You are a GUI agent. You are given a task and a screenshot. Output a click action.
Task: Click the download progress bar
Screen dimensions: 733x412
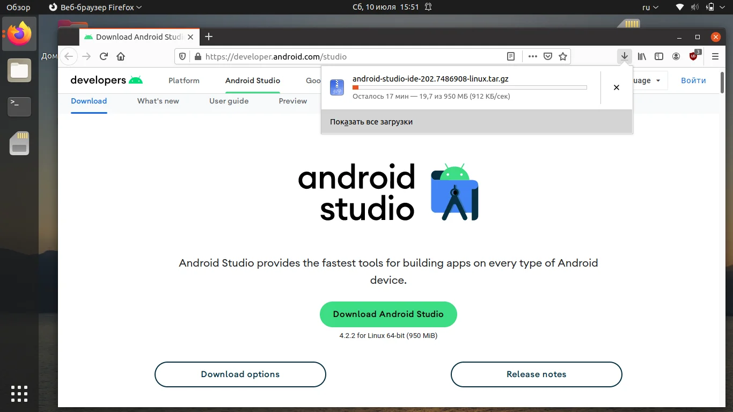469,87
